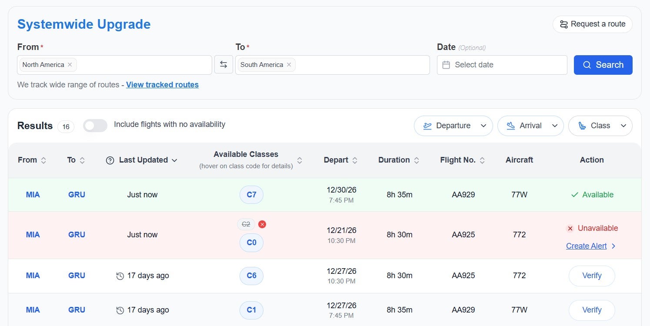Open the Departure dropdown
This screenshot has width=650, height=326.
click(x=483, y=126)
